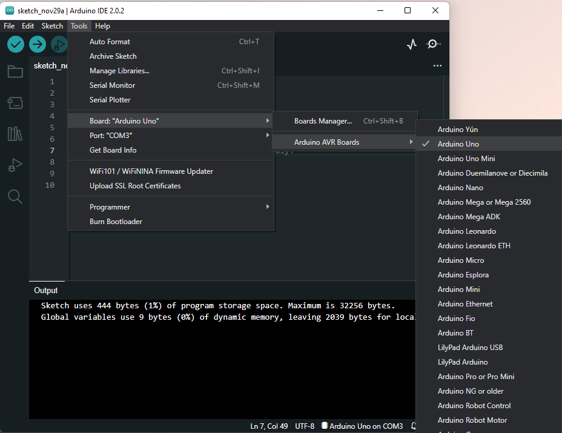Viewport: 562px width, 433px height.
Task: Select the Arduino Mini board
Action: pos(489,289)
